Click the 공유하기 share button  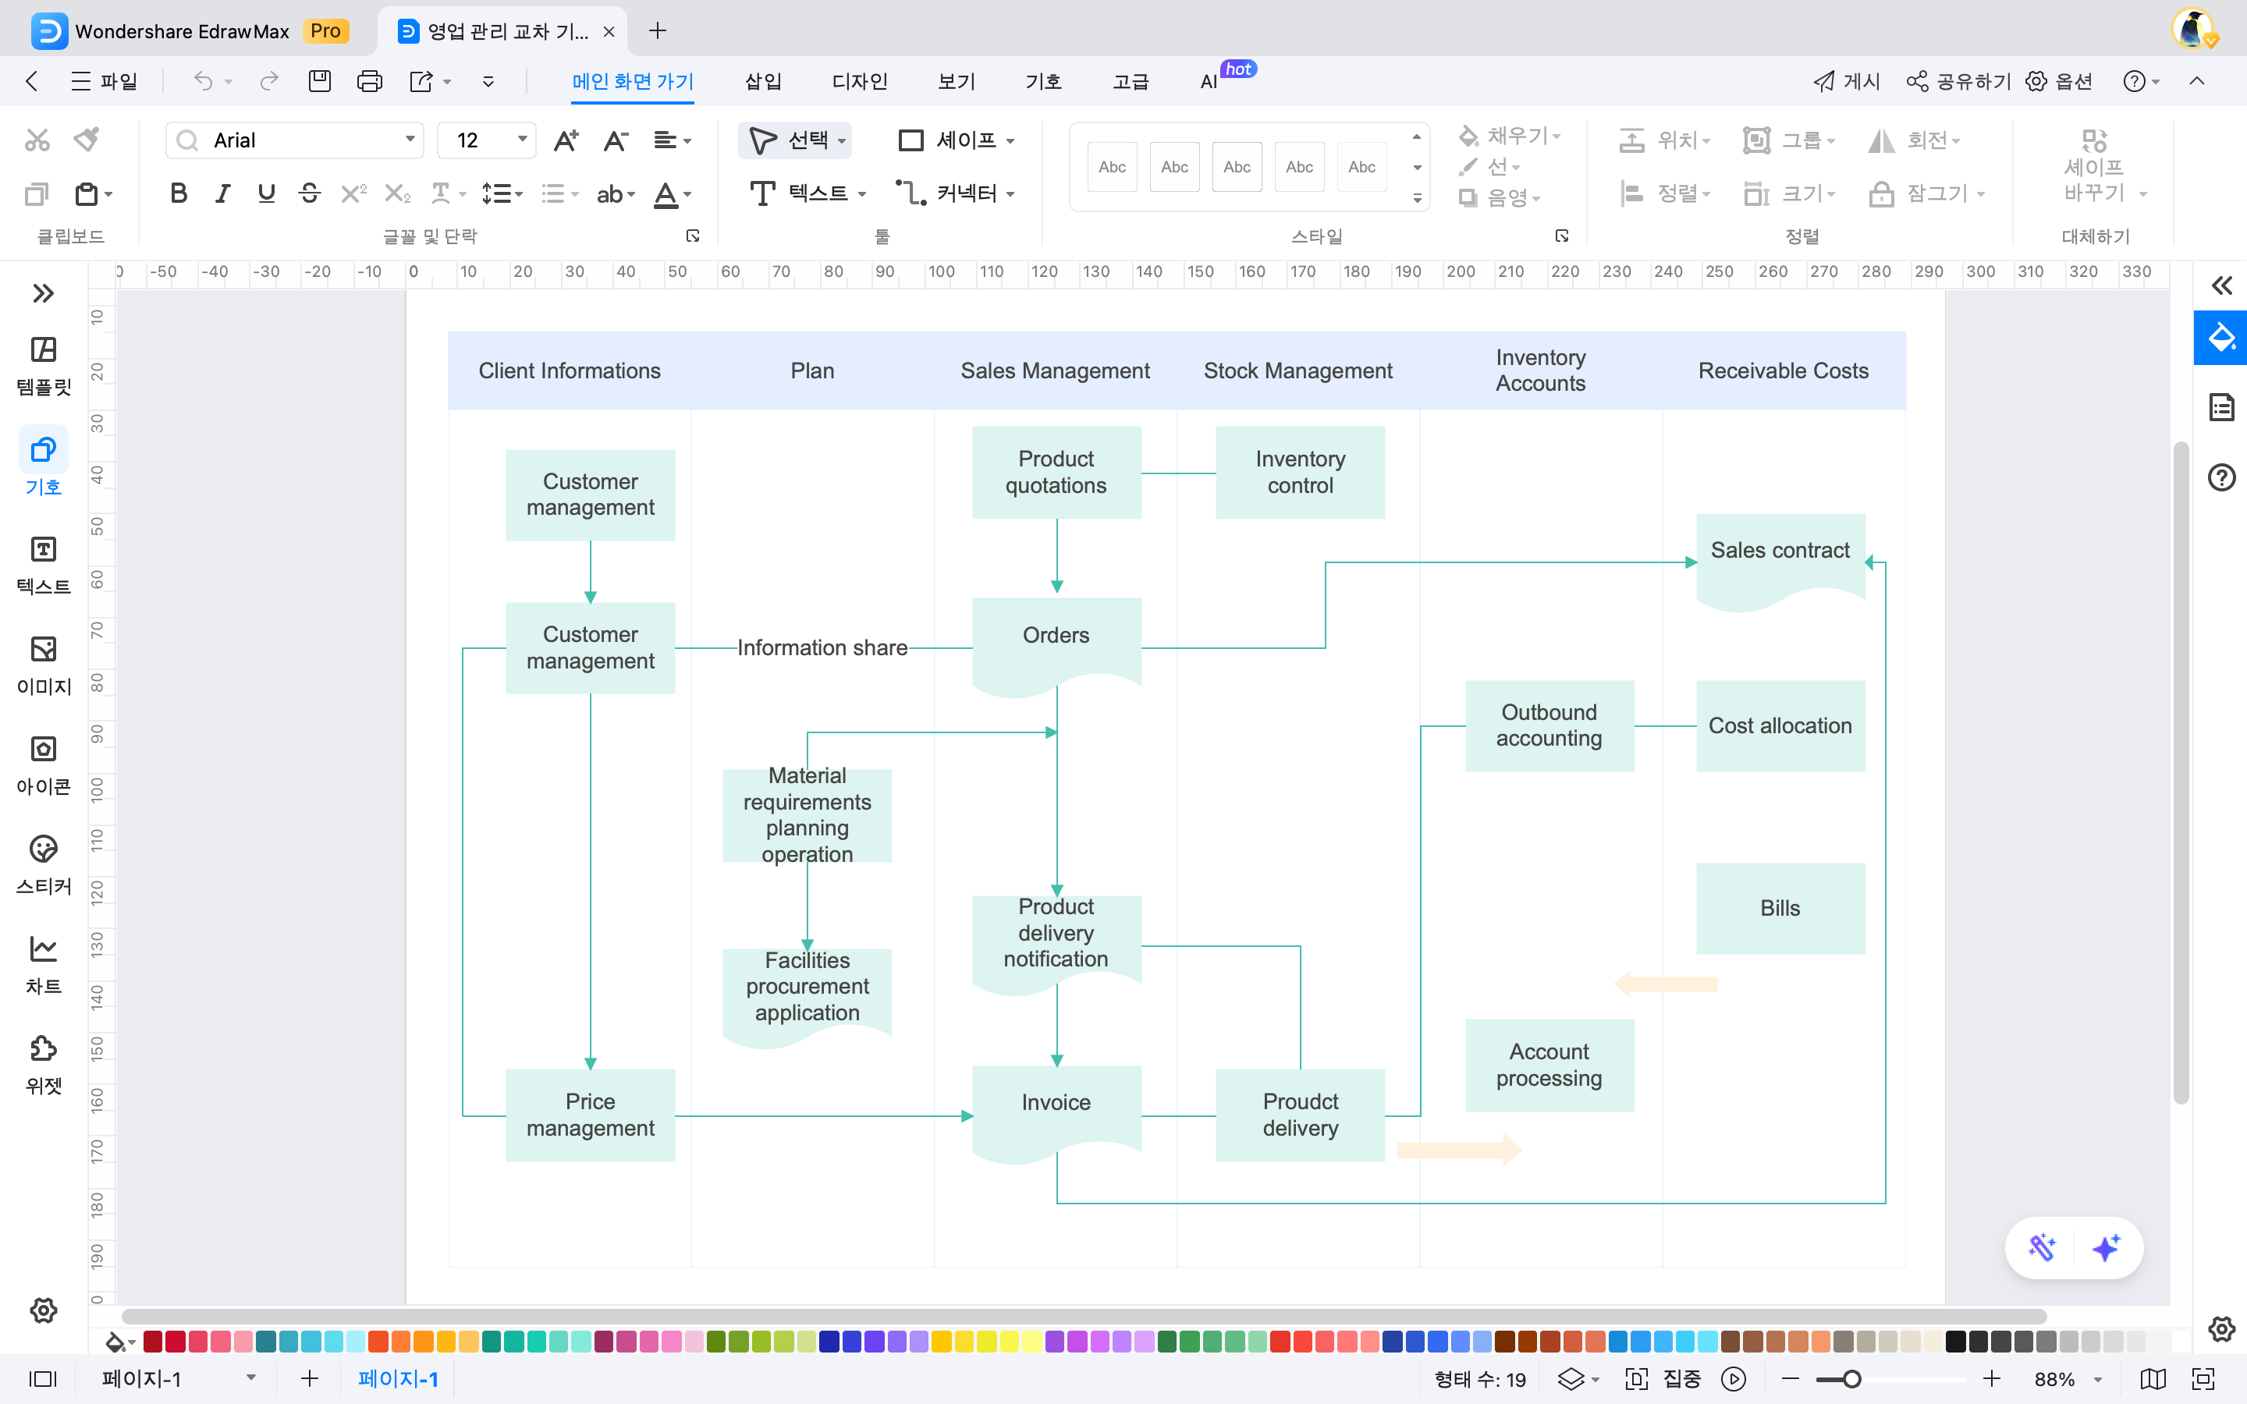click(1958, 82)
